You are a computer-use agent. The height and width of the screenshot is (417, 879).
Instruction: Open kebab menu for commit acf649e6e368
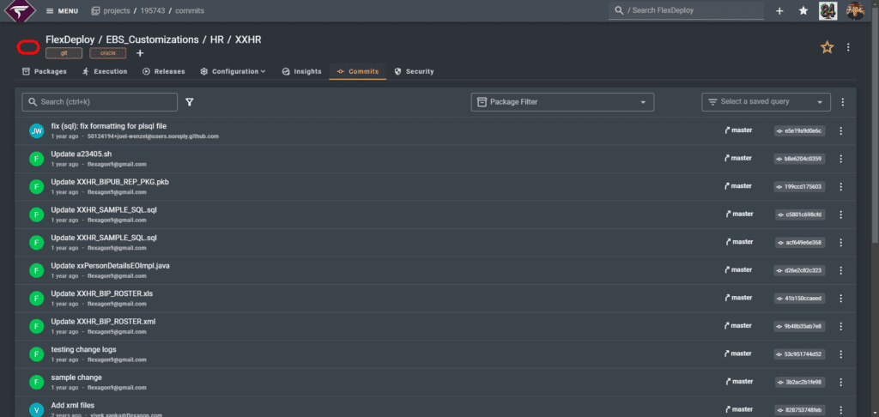click(840, 243)
